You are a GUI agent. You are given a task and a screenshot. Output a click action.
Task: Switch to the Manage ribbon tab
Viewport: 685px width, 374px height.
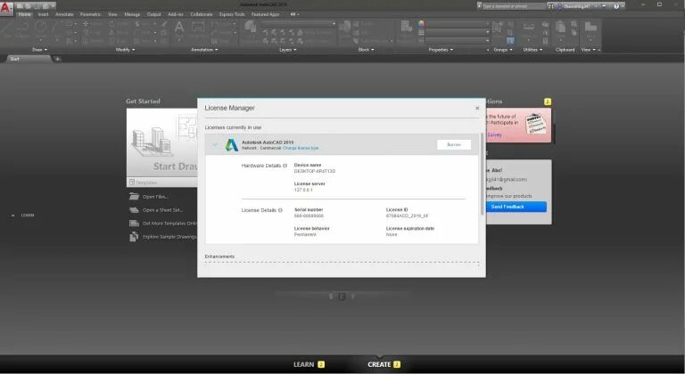point(132,14)
